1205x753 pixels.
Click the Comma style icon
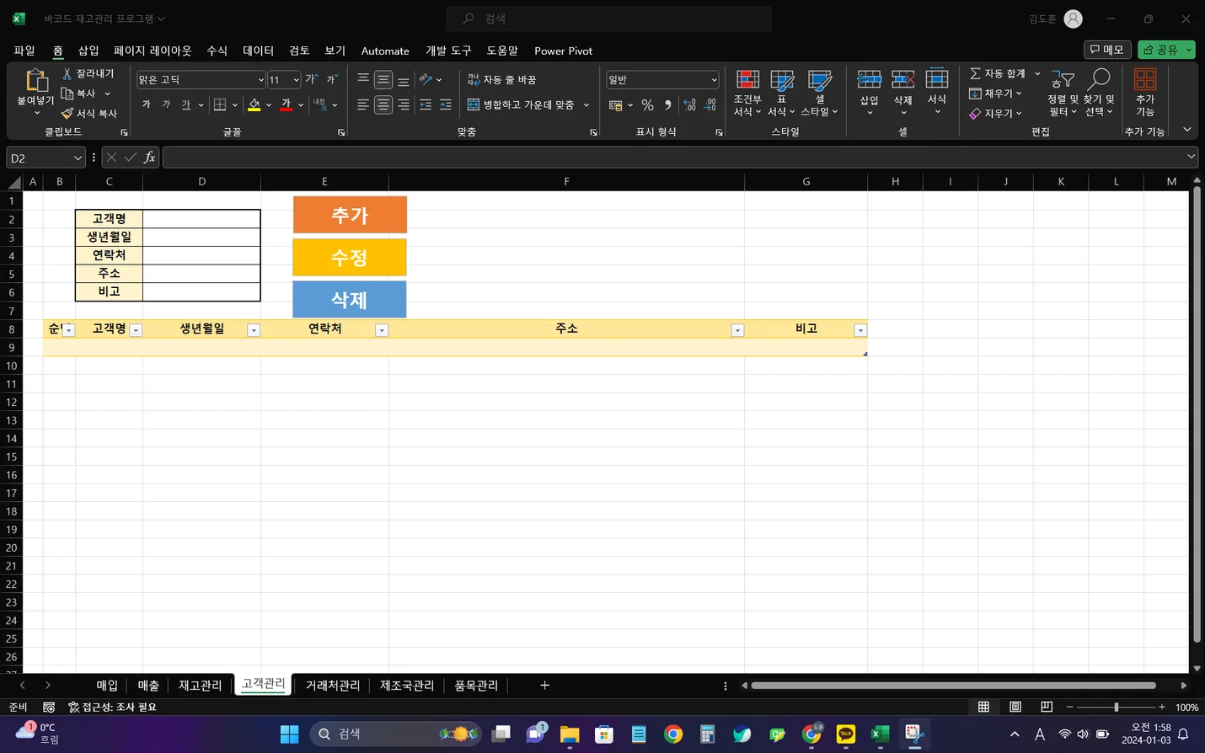(x=667, y=105)
